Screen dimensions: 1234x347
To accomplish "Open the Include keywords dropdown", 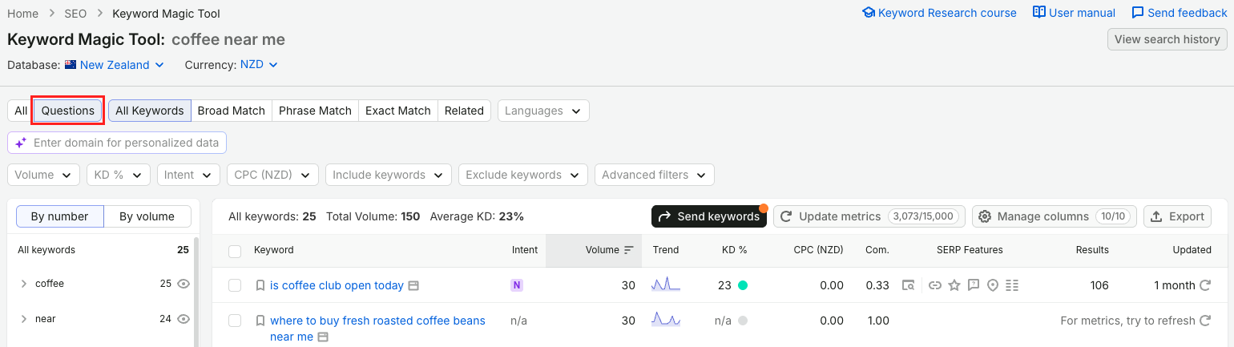I will (389, 175).
